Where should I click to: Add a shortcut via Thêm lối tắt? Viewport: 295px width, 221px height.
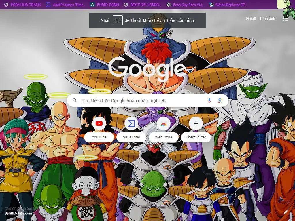coord(196,130)
